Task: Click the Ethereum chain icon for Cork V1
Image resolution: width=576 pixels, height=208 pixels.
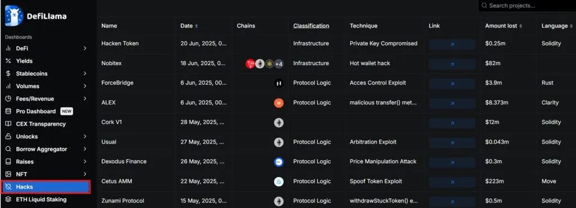Action: coord(279,123)
